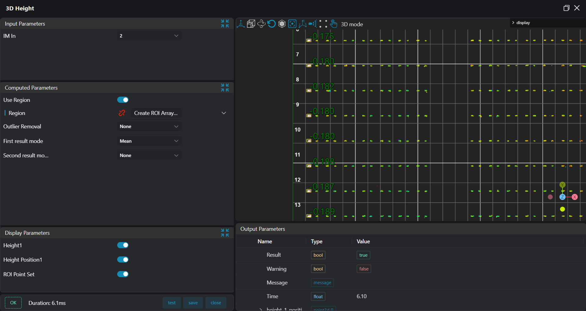Toggle ROI Point Set display off
Screen dimensions: 586x311
[123, 274]
